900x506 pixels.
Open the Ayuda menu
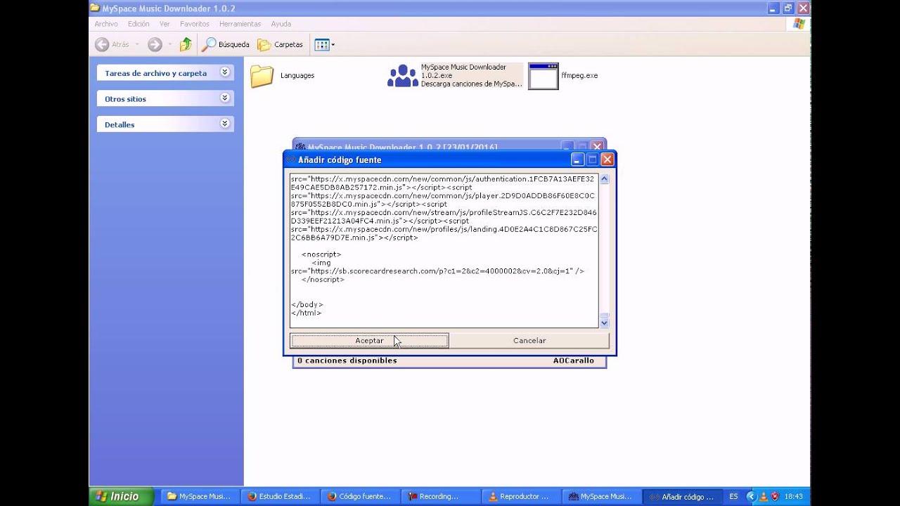coord(281,24)
